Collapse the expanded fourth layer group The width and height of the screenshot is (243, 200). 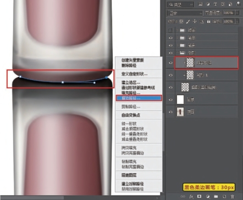pyautogui.click(x=177, y=53)
